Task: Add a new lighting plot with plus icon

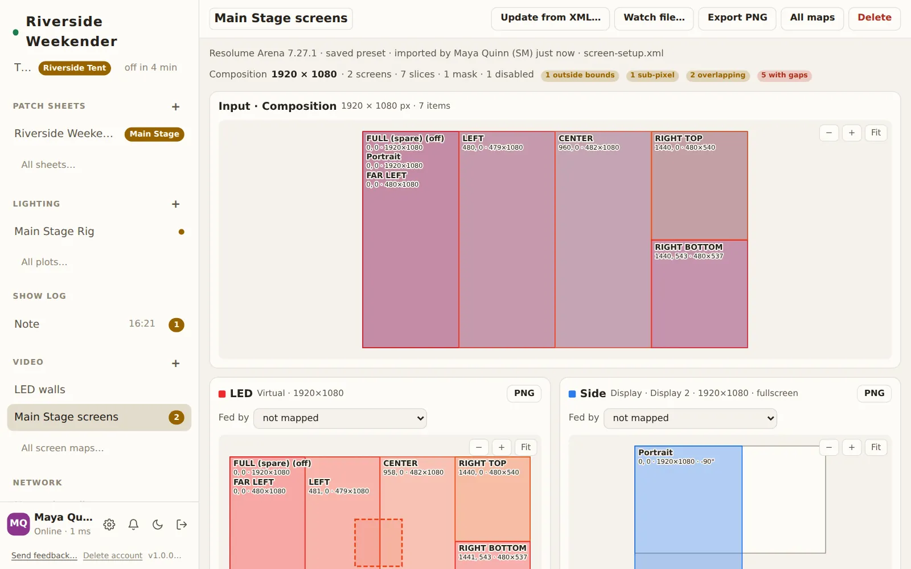Action: (x=175, y=204)
